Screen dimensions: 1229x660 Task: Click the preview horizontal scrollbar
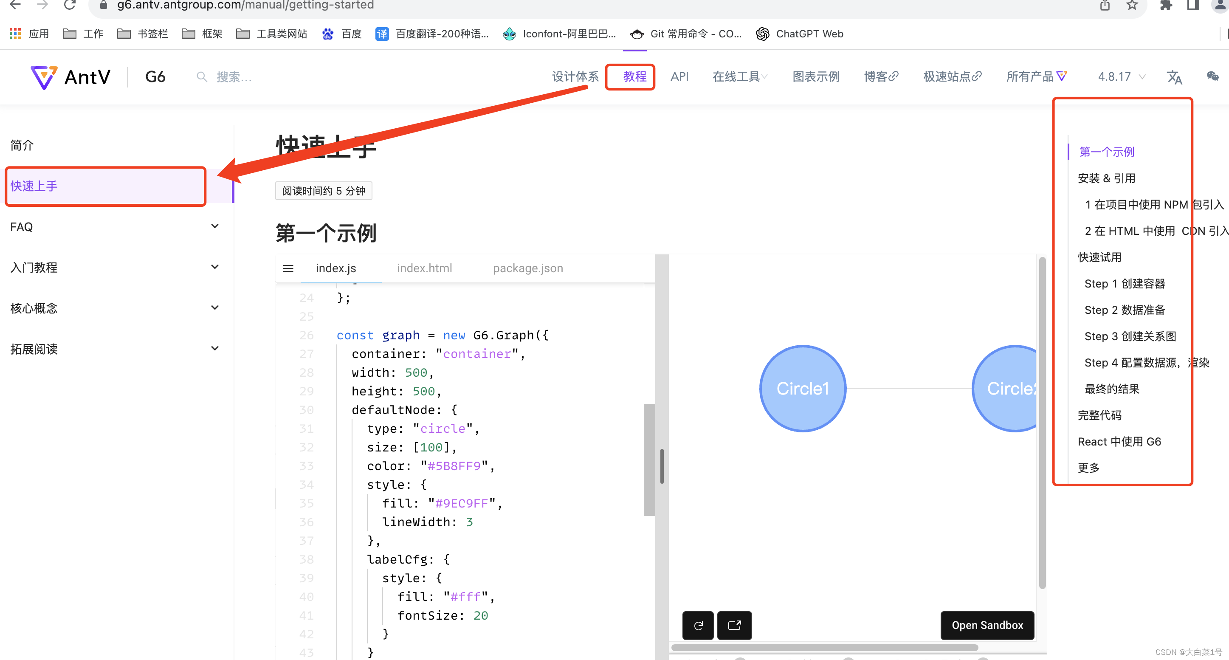824,648
